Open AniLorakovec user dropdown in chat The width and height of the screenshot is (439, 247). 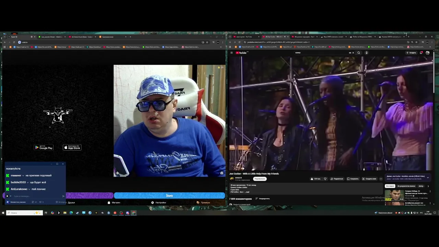tap(29, 189)
